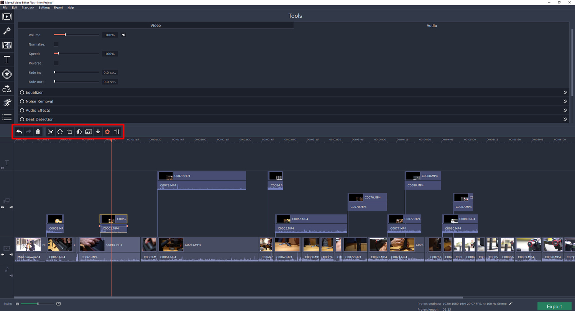Undo the last action
This screenshot has width=575, height=311.
tap(19, 132)
